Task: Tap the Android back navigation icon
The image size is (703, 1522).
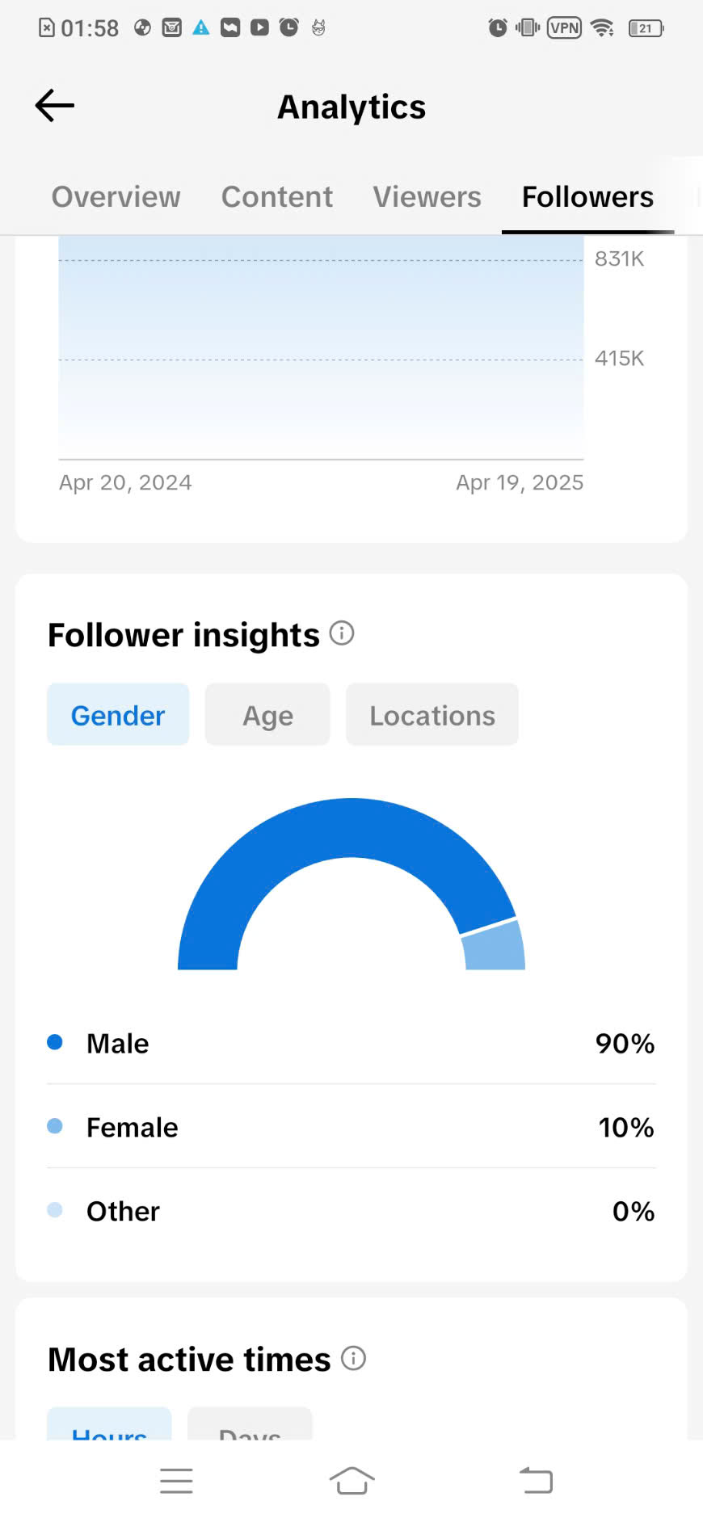Action: tap(536, 1481)
